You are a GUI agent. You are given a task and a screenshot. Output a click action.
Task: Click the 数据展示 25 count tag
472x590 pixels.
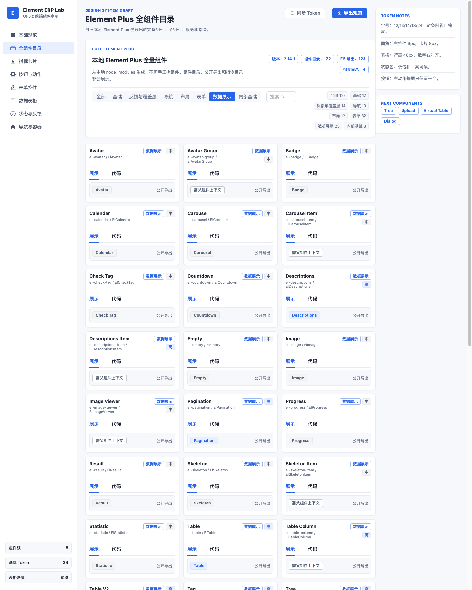click(329, 126)
